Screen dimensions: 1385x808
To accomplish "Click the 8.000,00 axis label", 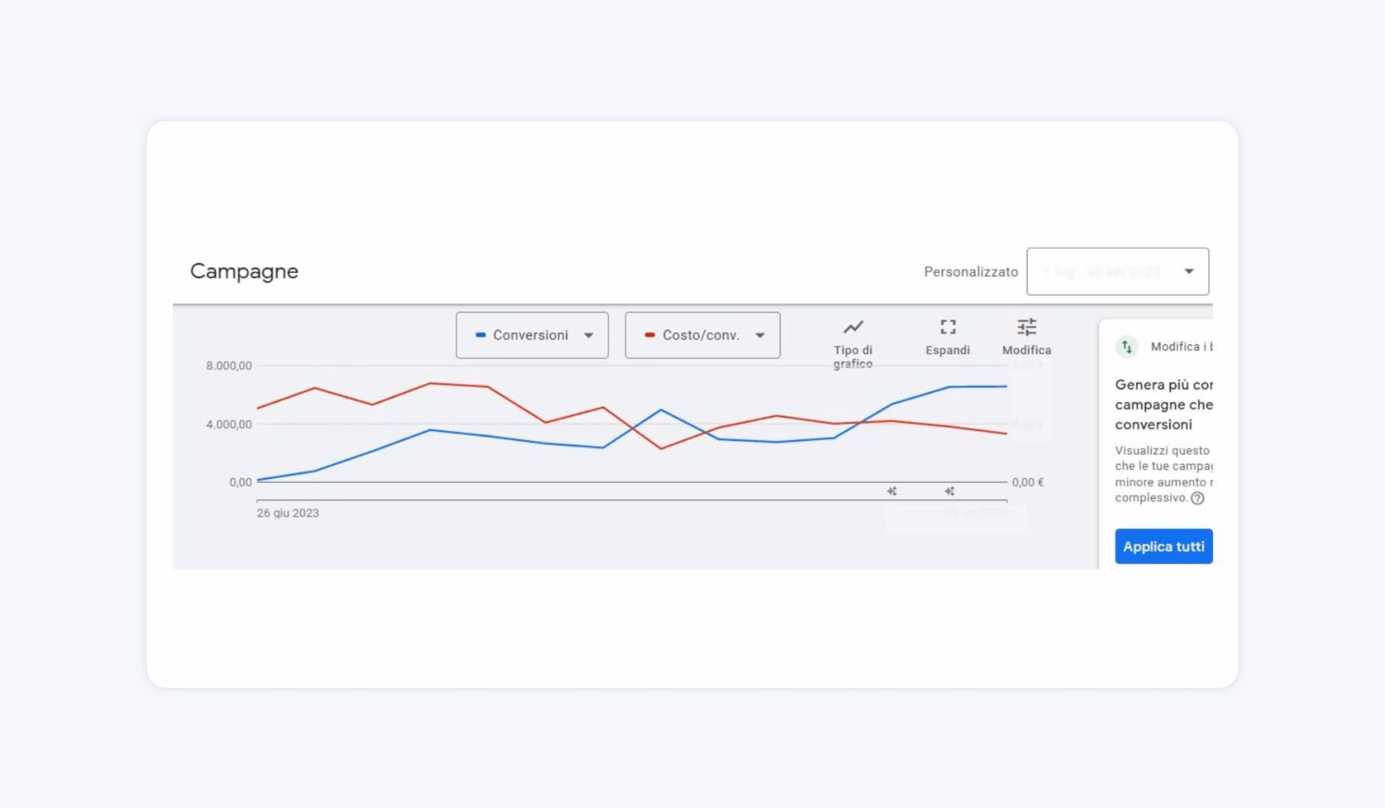I will [228, 366].
